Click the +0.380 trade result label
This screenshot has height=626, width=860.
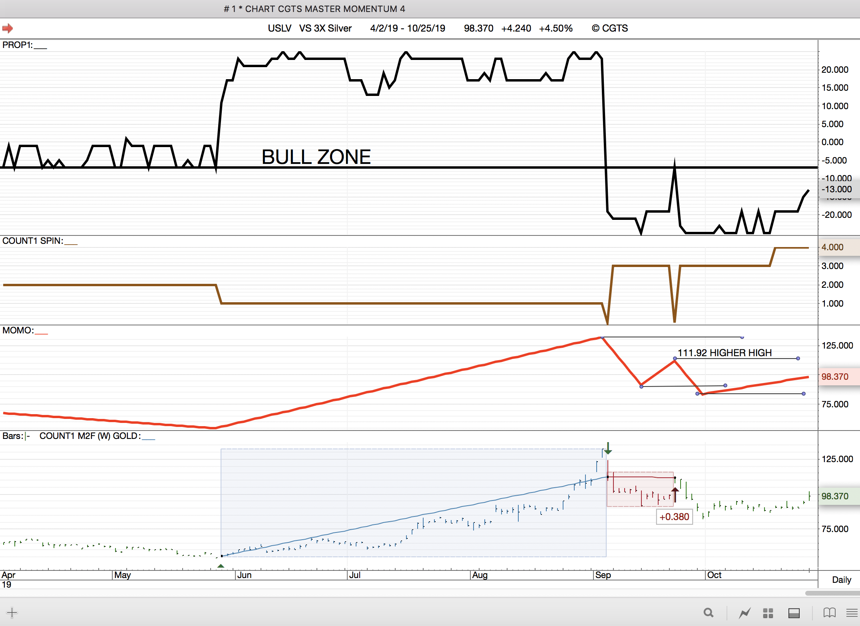pyautogui.click(x=674, y=517)
